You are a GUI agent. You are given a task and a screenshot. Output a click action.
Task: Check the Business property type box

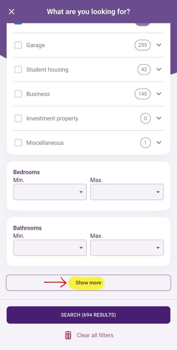click(18, 94)
